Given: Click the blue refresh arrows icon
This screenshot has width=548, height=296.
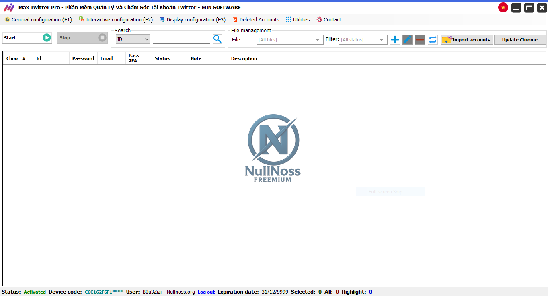Looking at the screenshot, I should (433, 39).
